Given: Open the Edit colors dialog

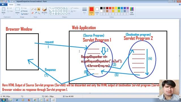Looking at the screenshot, I should pyautogui.click(x=132, y=11).
